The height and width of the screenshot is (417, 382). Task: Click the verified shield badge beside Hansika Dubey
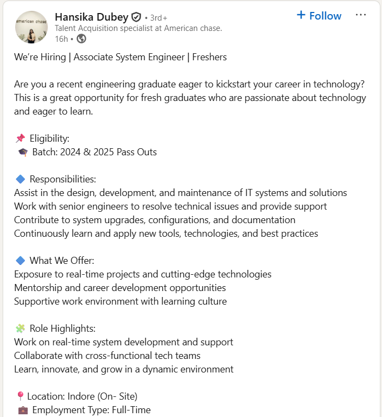pos(136,16)
